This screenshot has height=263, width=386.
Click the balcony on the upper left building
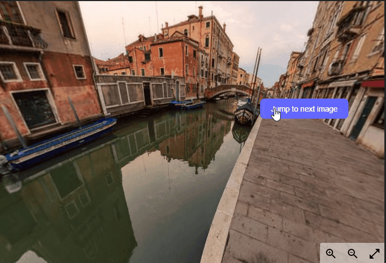pos(22,35)
